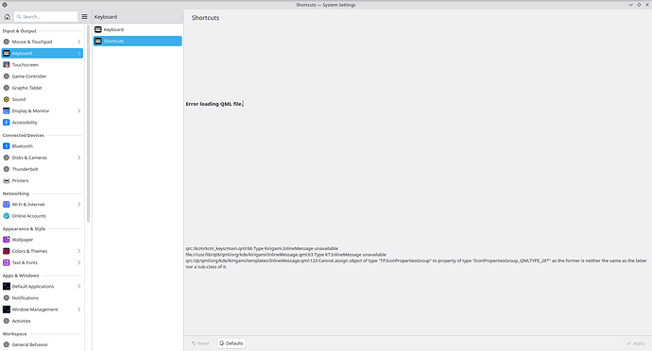This screenshot has height=351, width=652.
Task: Click the Online Accounts entry
Action: (x=42, y=216)
